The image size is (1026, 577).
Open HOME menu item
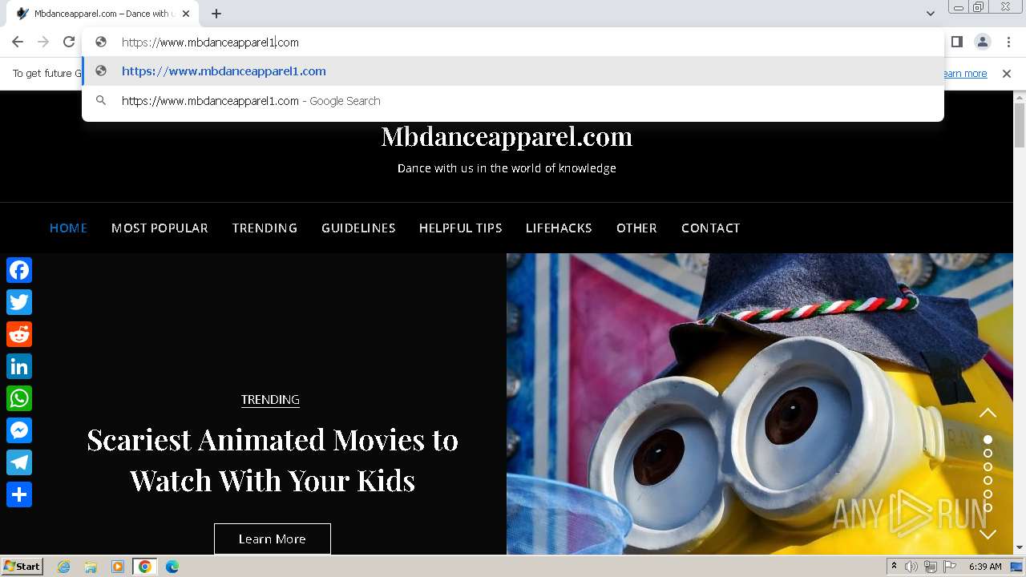click(x=68, y=228)
